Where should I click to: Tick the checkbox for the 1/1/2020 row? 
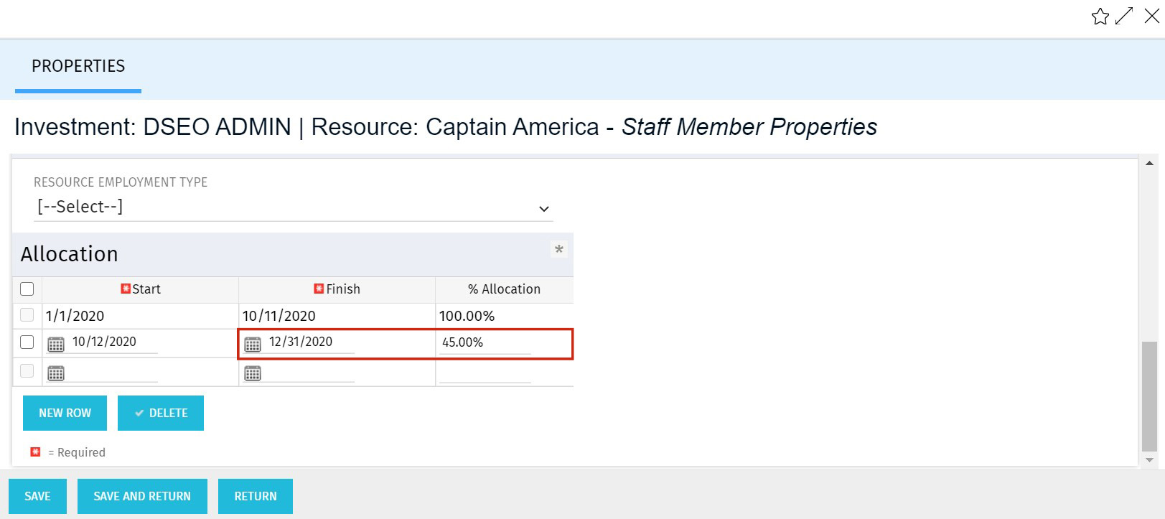[27, 315]
